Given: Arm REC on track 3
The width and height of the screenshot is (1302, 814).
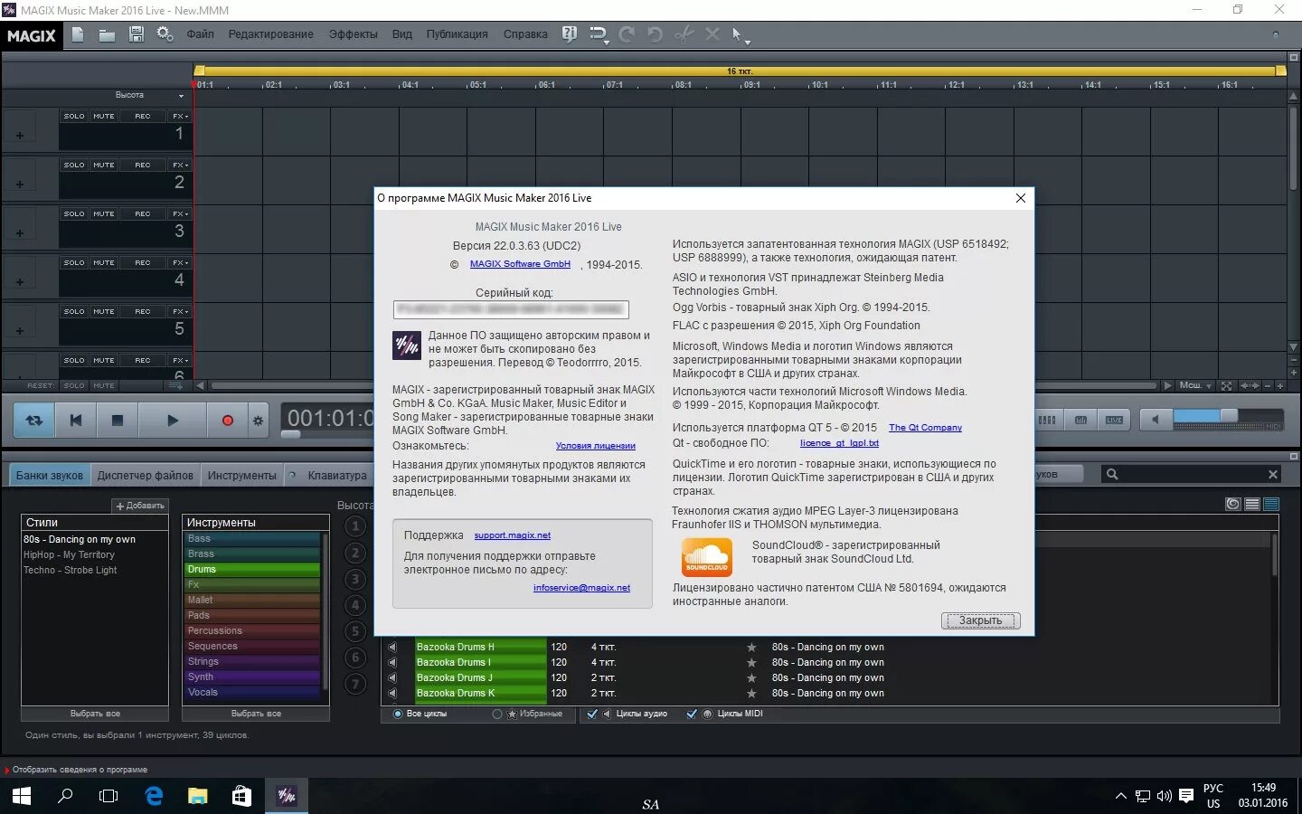Looking at the screenshot, I should click(143, 213).
